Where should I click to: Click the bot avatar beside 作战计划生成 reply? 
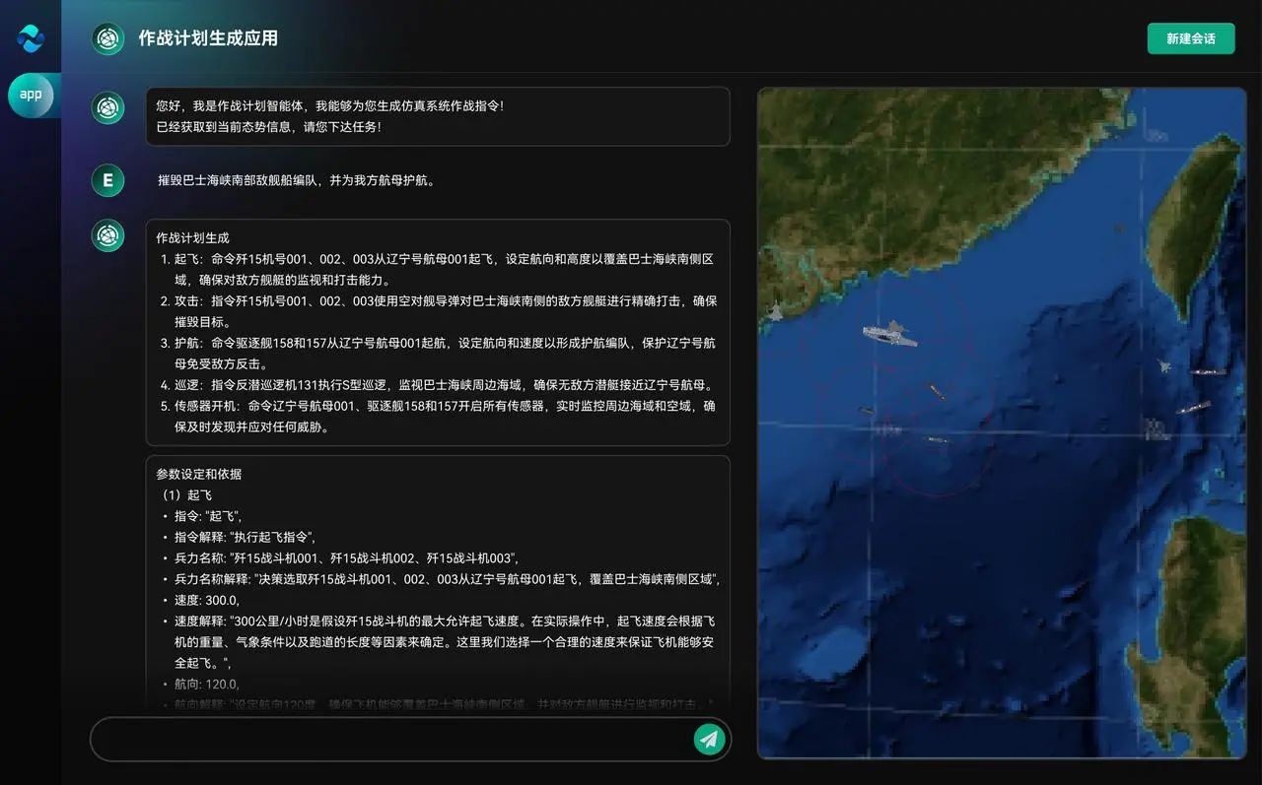click(x=107, y=236)
